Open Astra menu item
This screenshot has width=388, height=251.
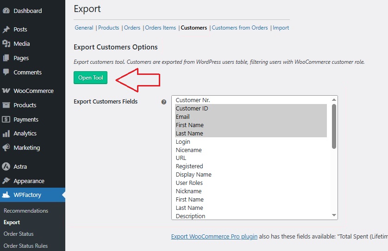pyautogui.click(x=20, y=167)
